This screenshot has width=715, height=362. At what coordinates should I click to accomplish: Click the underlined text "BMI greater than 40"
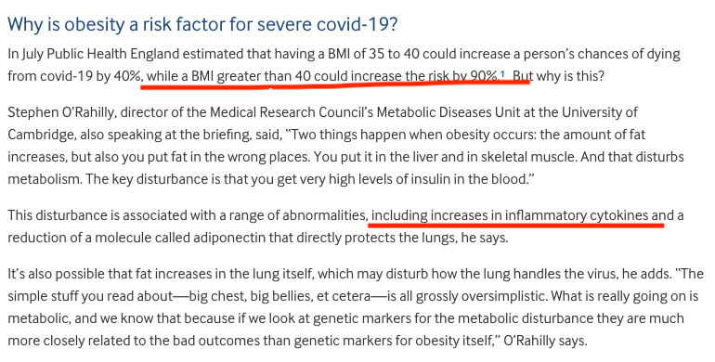(251, 76)
